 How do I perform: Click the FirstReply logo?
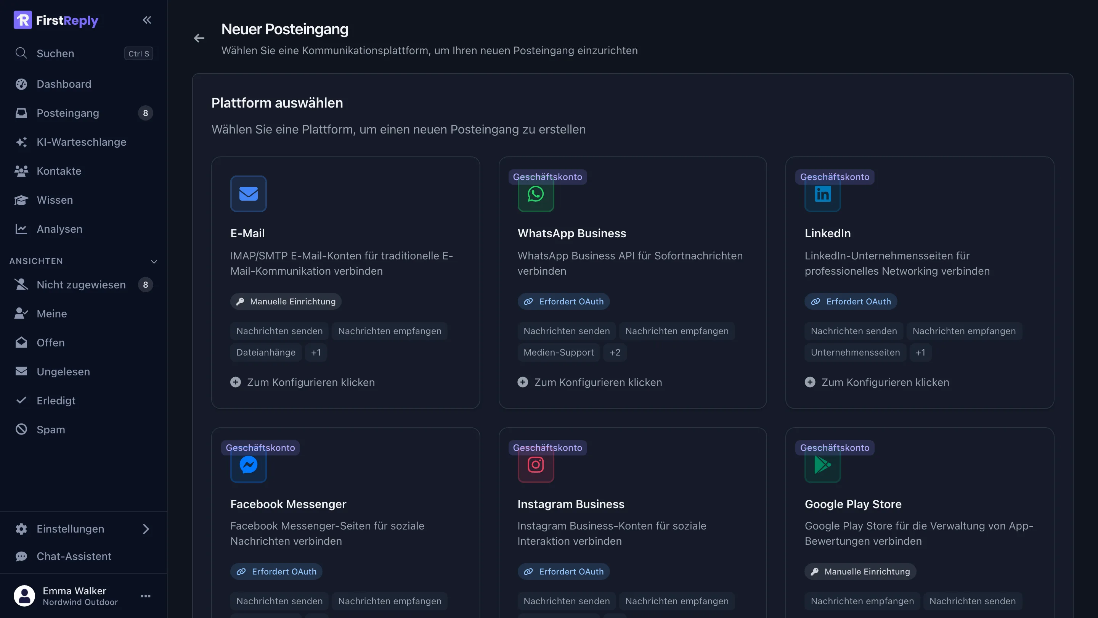(56, 20)
